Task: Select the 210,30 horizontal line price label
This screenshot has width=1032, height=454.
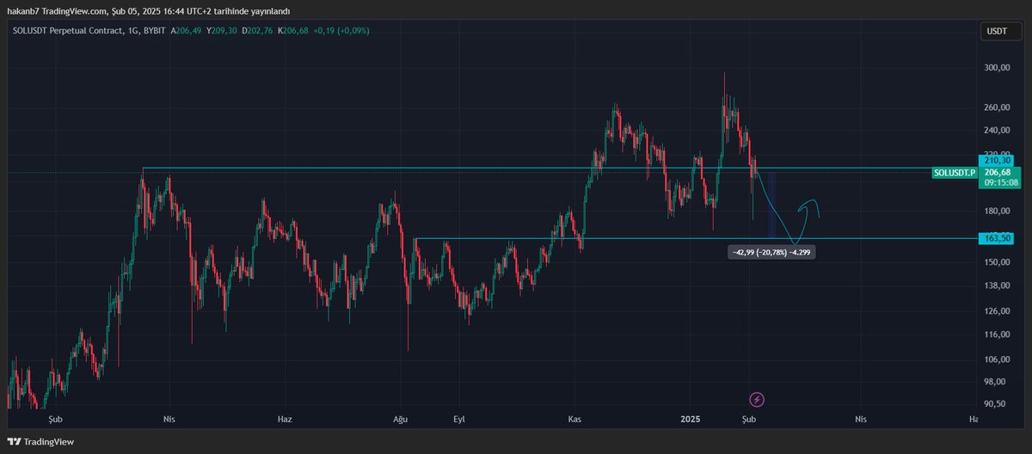Action: pos(998,160)
